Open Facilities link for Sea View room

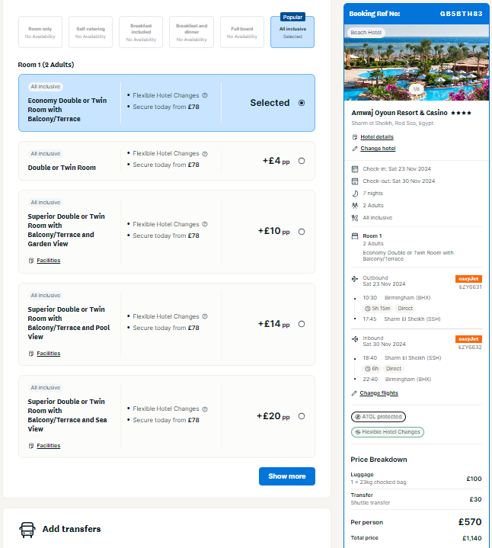(49, 446)
